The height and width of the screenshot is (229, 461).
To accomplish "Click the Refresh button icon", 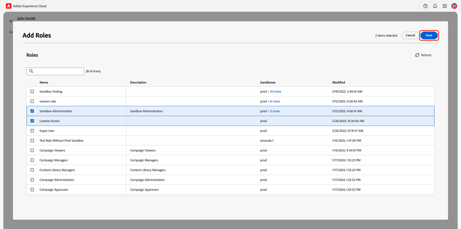I will coord(417,55).
